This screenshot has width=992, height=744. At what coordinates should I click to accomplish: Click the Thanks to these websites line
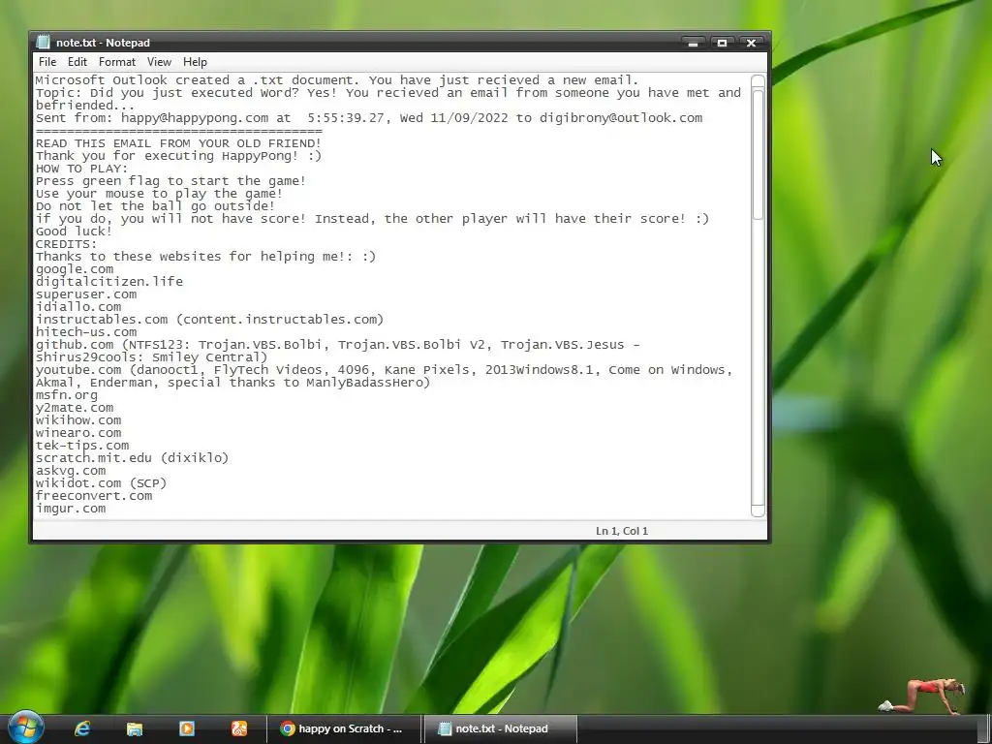coord(205,256)
